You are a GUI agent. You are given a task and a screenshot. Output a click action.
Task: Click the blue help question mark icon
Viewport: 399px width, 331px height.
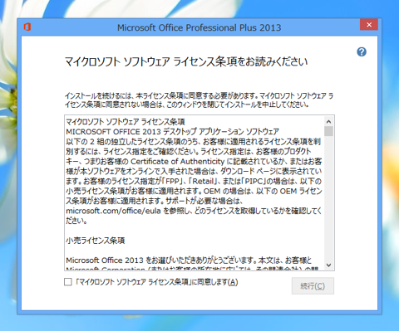pos(362,51)
